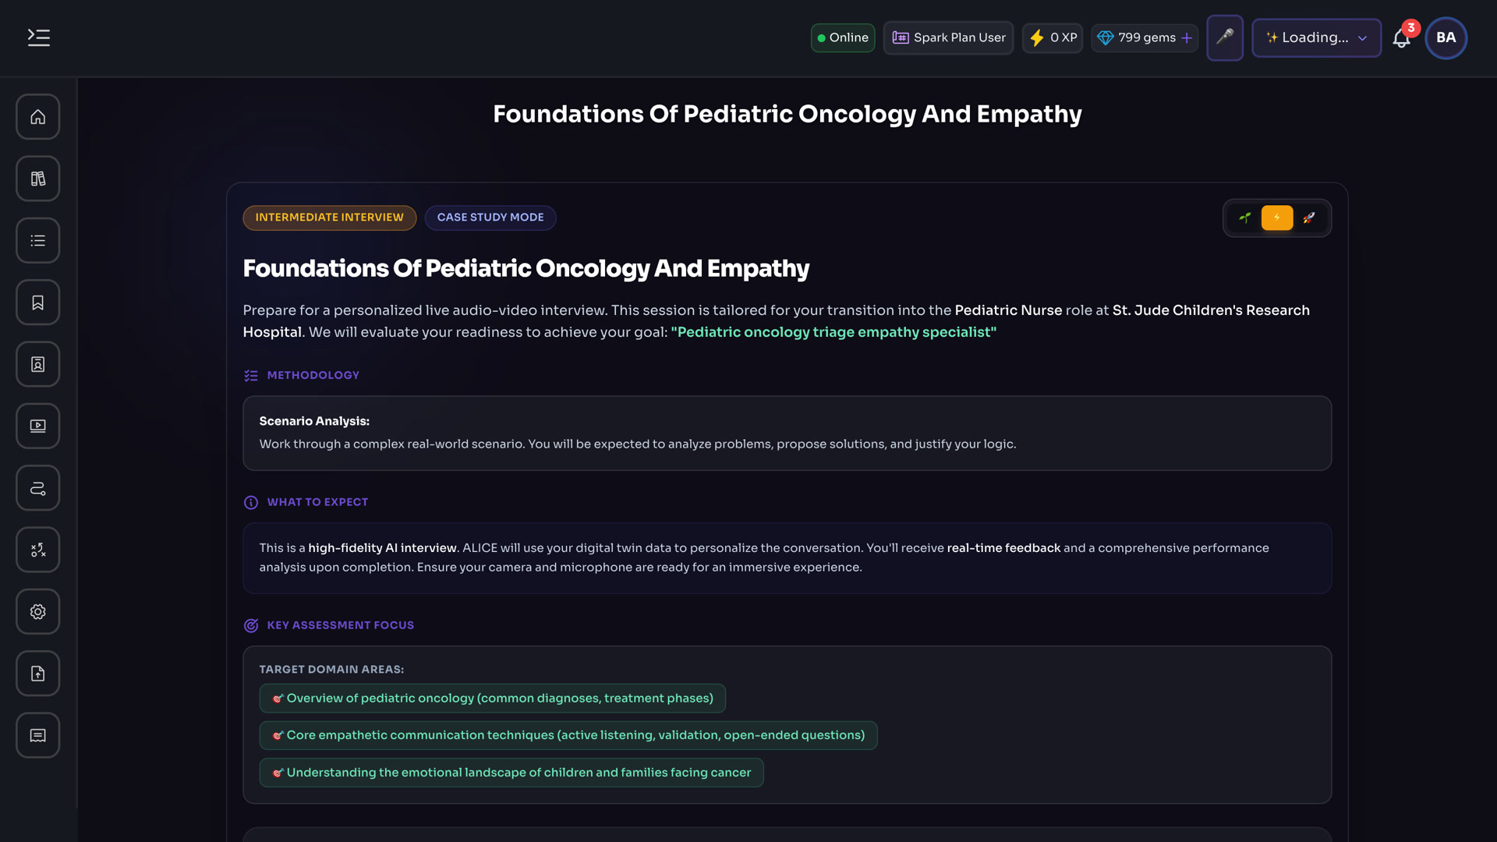The width and height of the screenshot is (1497, 842).
Task: Click the Scenario Analysis: label
Action: tap(314, 421)
